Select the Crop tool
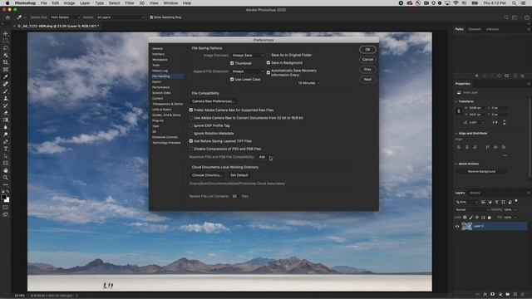532x299 pixels. tap(6, 62)
